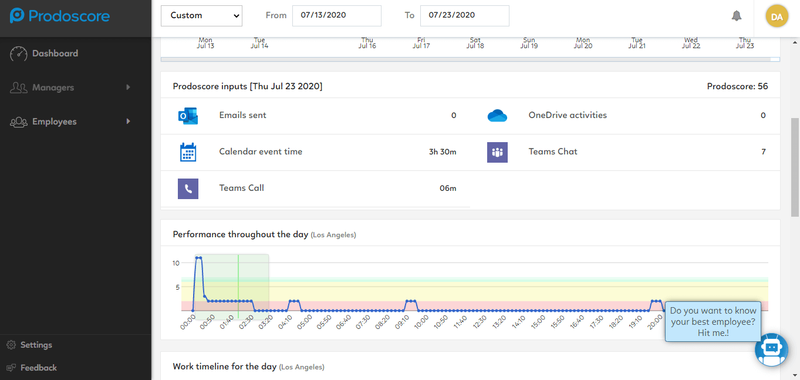Select Wed Jul 22 on date axis
Screen dimensions: 800x380
click(691, 43)
